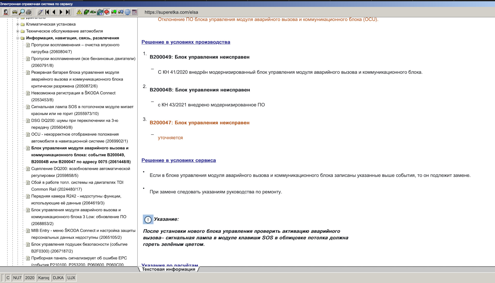
Task: Open Блок управления подушек безопасности entry
Action: point(79,248)
